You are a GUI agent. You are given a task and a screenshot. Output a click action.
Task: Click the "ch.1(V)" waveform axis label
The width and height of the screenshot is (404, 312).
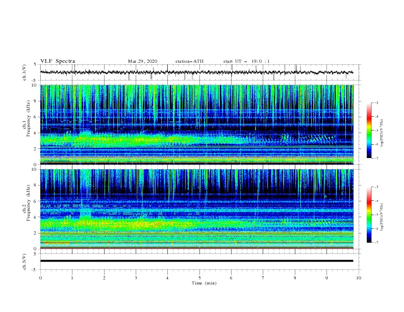[24, 72]
